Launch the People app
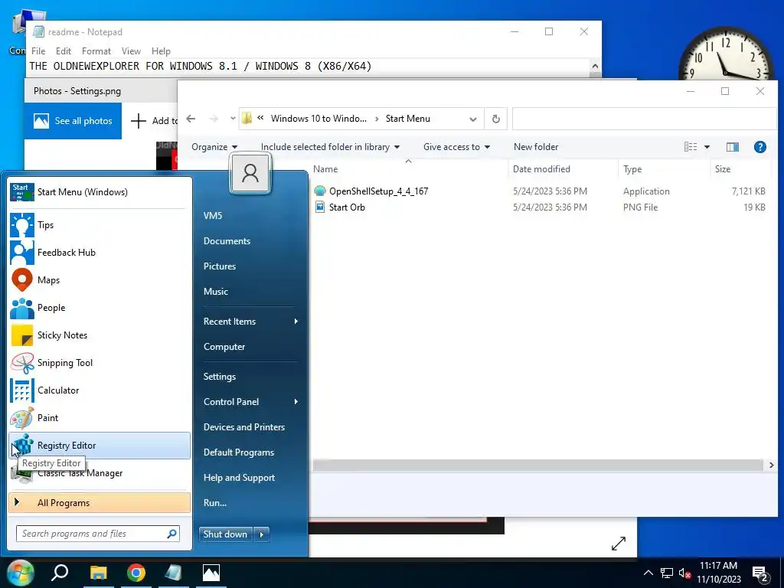The image size is (784, 588). coord(99,308)
